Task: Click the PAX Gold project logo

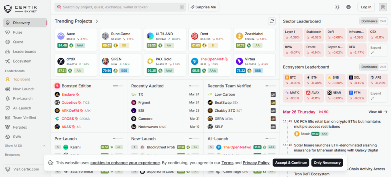Action: pos(150,61)
